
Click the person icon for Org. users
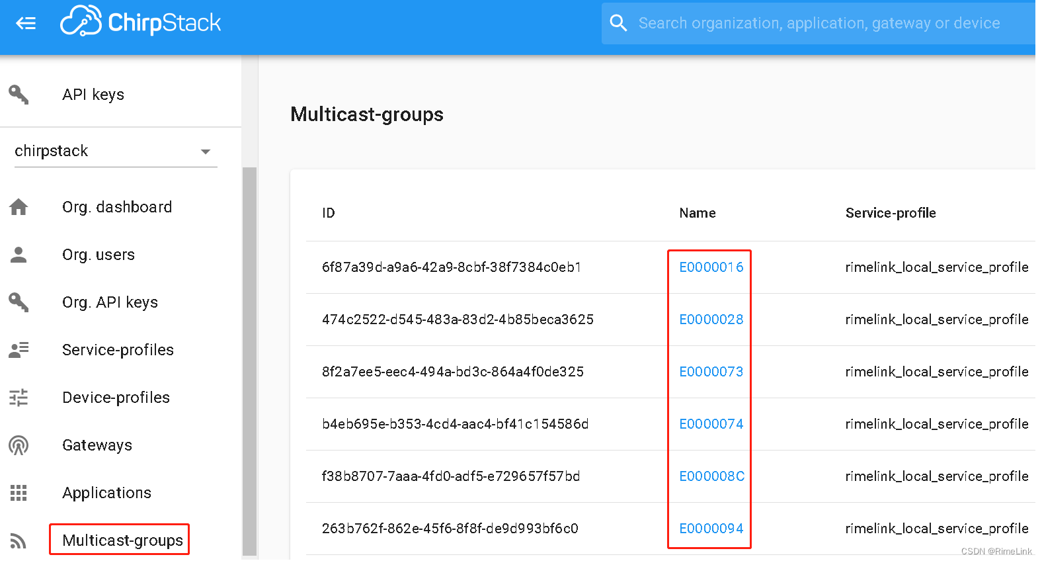click(19, 255)
